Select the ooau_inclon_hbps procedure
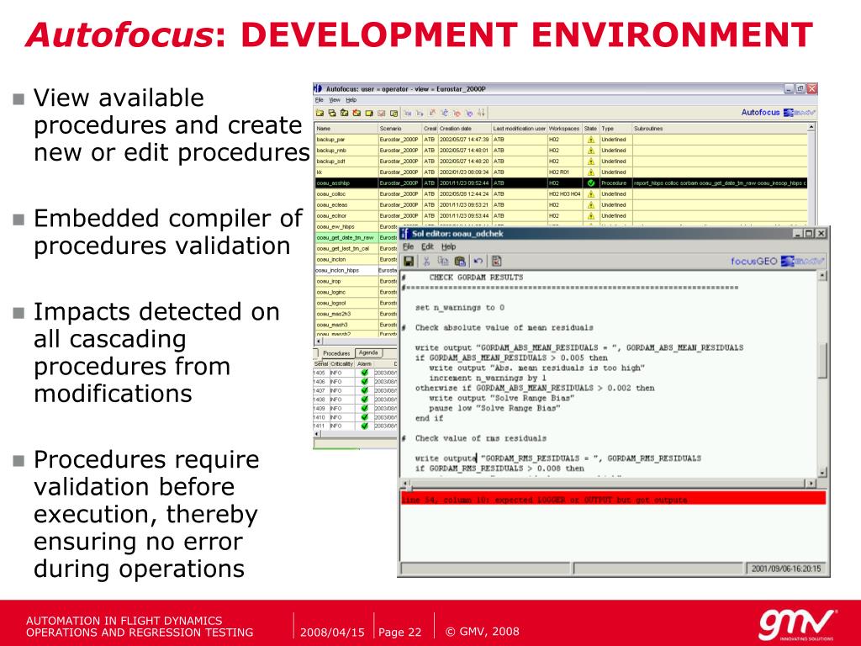 337,270
